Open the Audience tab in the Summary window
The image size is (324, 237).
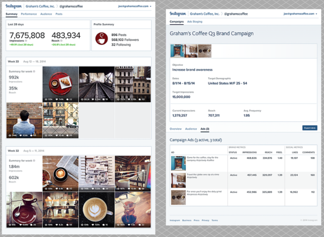point(46,14)
